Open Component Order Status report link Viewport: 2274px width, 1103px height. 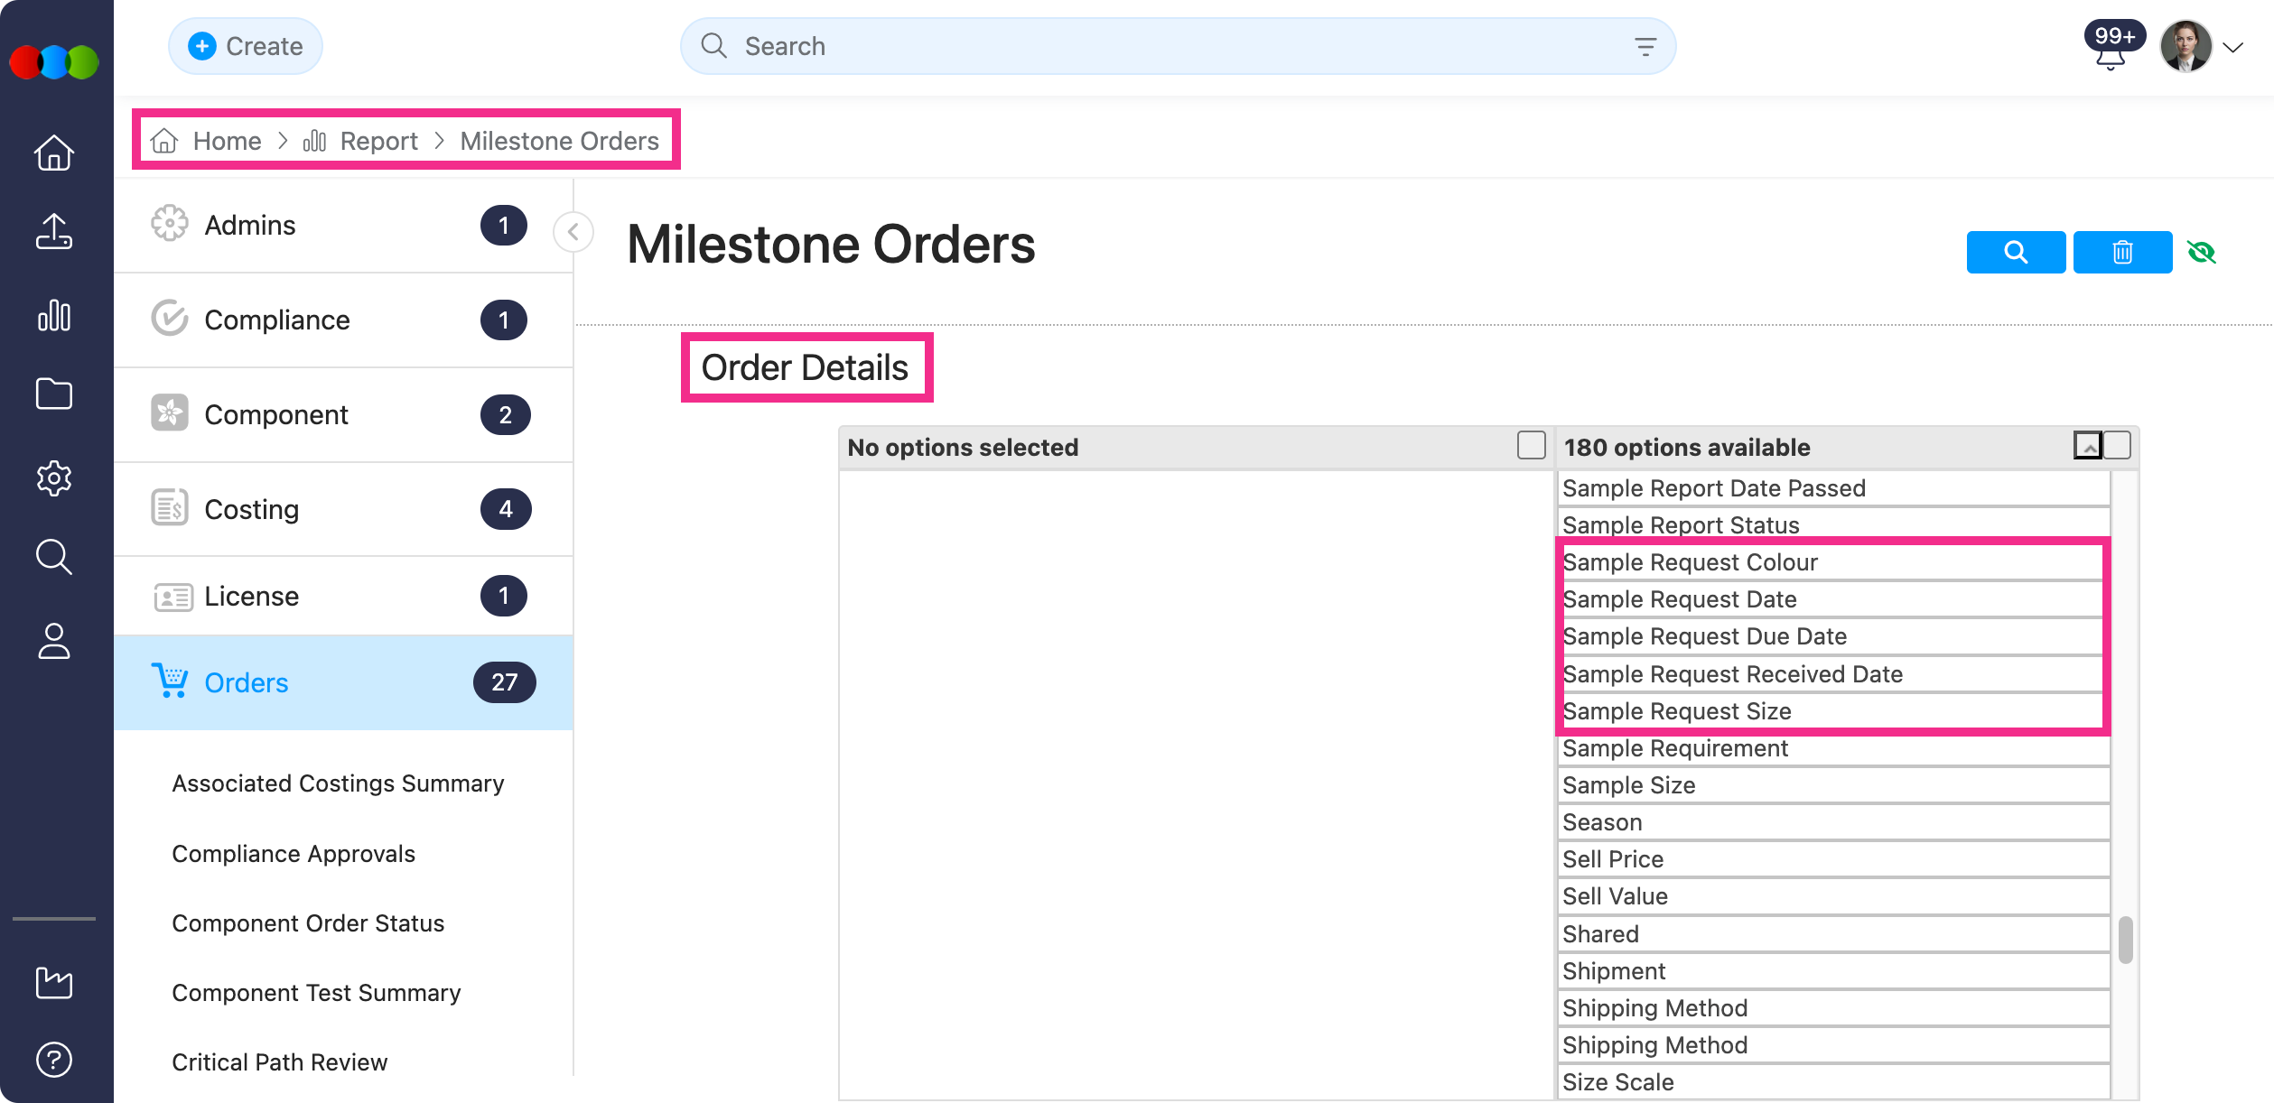click(x=308, y=923)
